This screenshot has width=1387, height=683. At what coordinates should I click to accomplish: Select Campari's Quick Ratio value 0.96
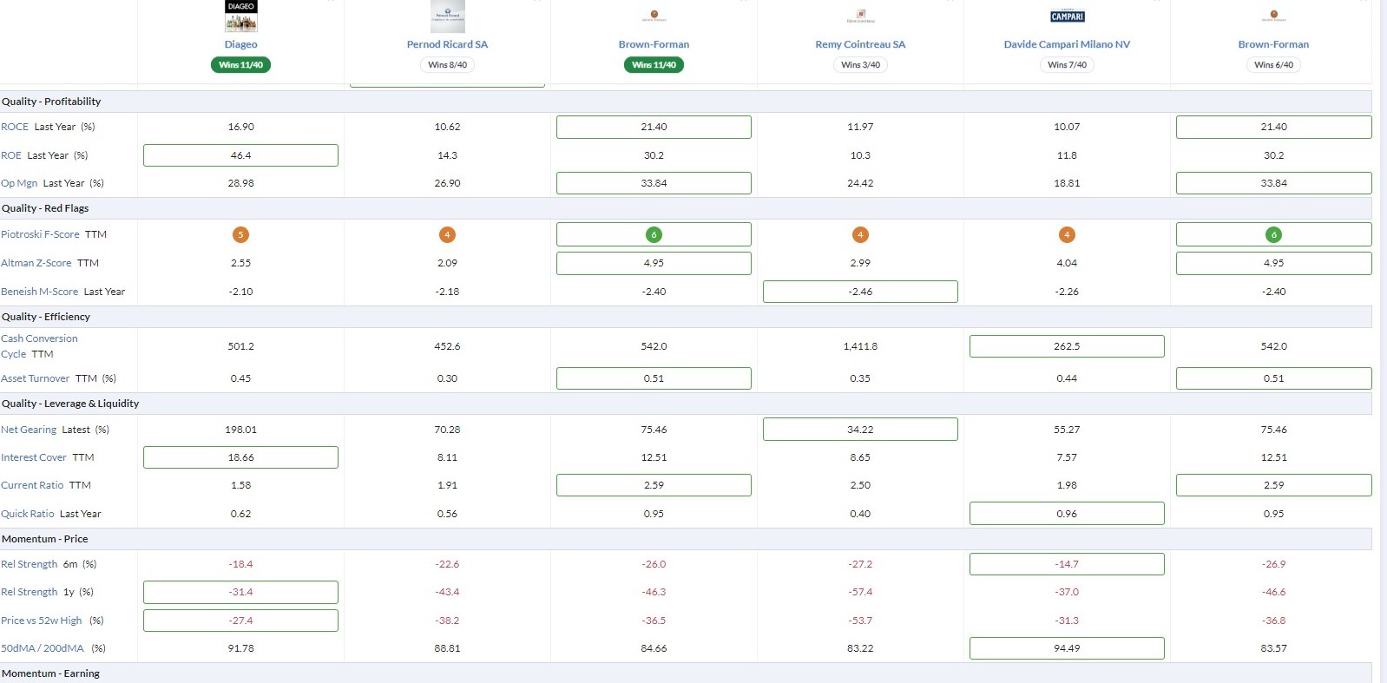(1067, 514)
